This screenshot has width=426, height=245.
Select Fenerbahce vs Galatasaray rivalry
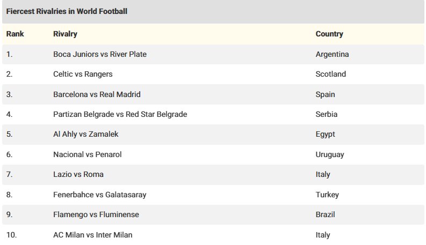(99, 195)
